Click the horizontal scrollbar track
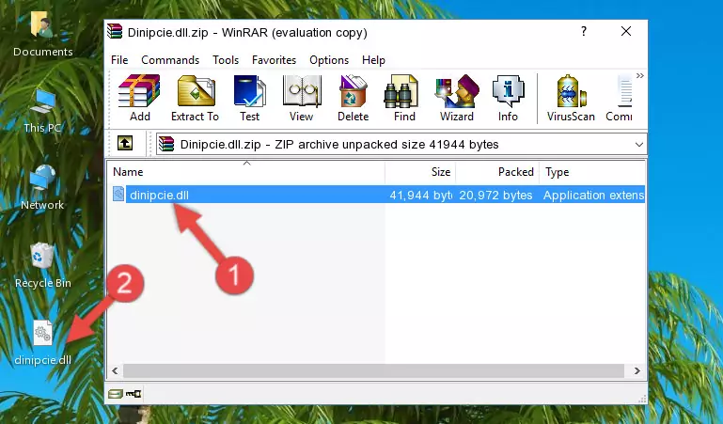Image resolution: width=723 pixels, height=424 pixels. (x=373, y=370)
